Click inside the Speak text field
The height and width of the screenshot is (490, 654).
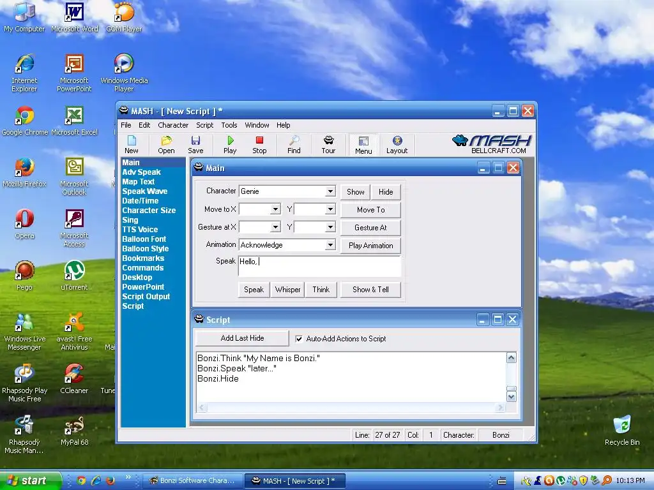320,266
